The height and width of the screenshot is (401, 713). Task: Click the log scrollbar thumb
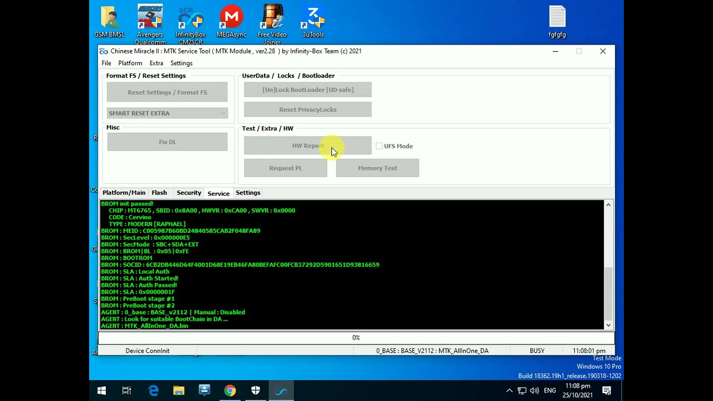click(x=608, y=293)
